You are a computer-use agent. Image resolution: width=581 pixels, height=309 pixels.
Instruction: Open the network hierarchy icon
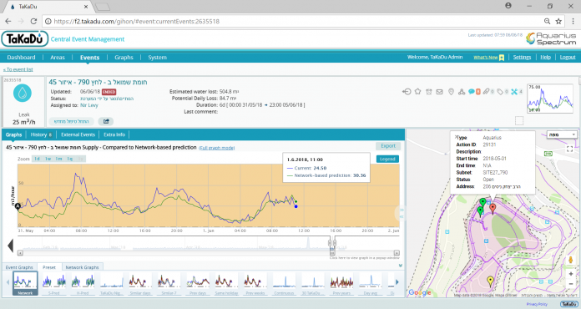click(x=462, y=92)
